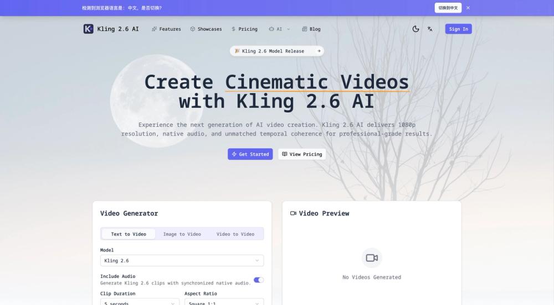Select the Text to Video tab
Screen dimensions: 554x305
point(129,234)
